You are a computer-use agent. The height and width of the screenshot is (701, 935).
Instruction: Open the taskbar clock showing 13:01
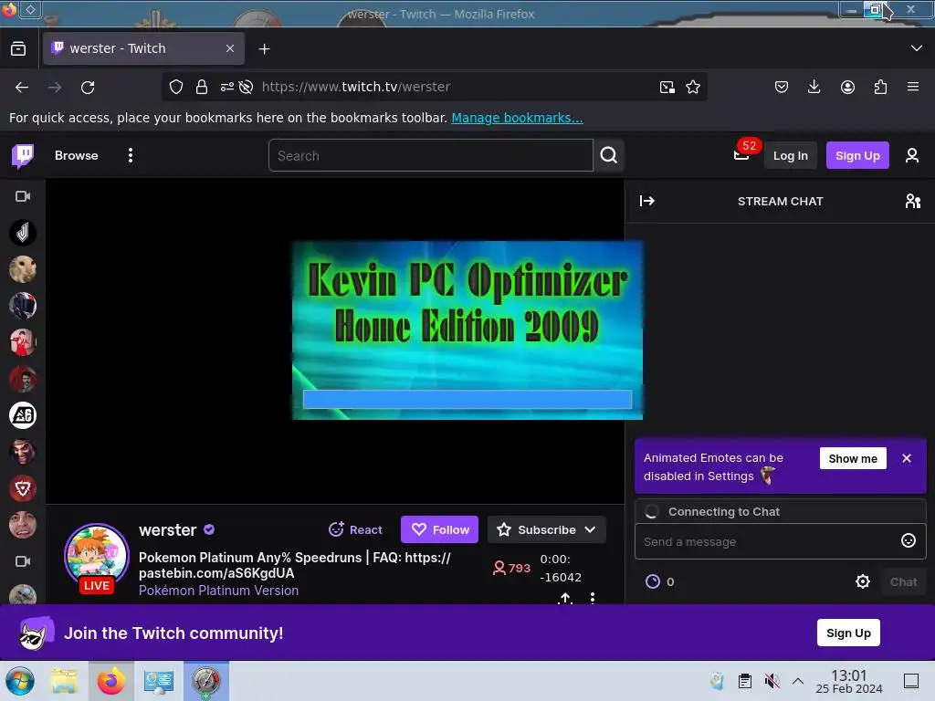848,681
